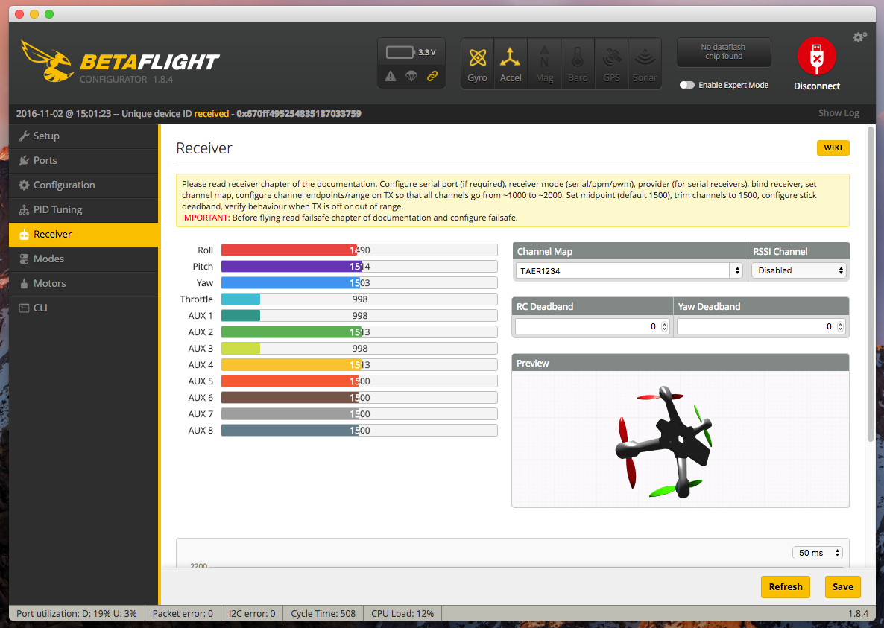Click the AUX 8 channel bar
Image resolution: width=884 pixels, height=628 pixels.
click(359, 431)
